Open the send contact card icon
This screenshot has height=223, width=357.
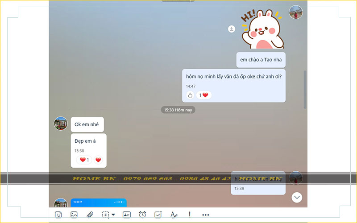tap(126, 215)
